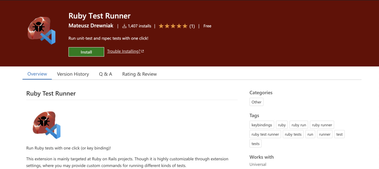The image size is (379, 169).
Task: Click the 1,407 installs text
Action: pyautogui.click(x=139, y=26)
